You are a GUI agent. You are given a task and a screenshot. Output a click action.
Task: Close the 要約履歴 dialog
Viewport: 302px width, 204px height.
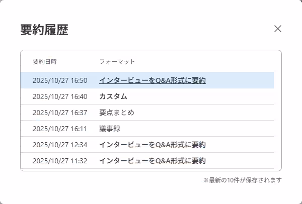[x=278, y=29]
